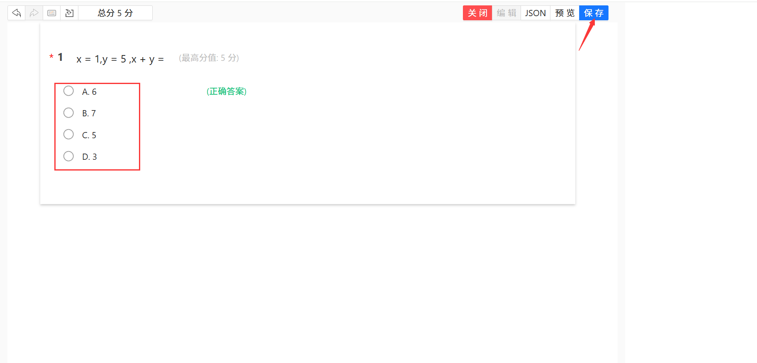Select radio option D. 3
The height and width of the screenshot is (363, 757).
point(68,156)
